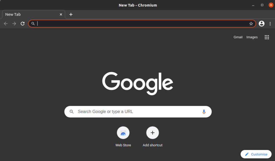Open the Images link
Viewport: 275px width, 161px height.
[252, 37]
